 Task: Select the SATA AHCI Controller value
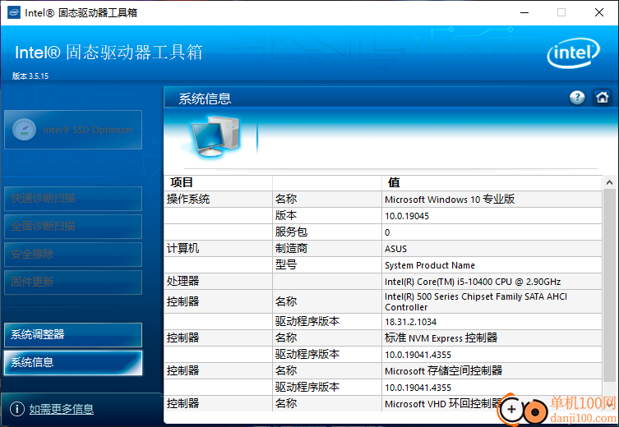(476, 302)
